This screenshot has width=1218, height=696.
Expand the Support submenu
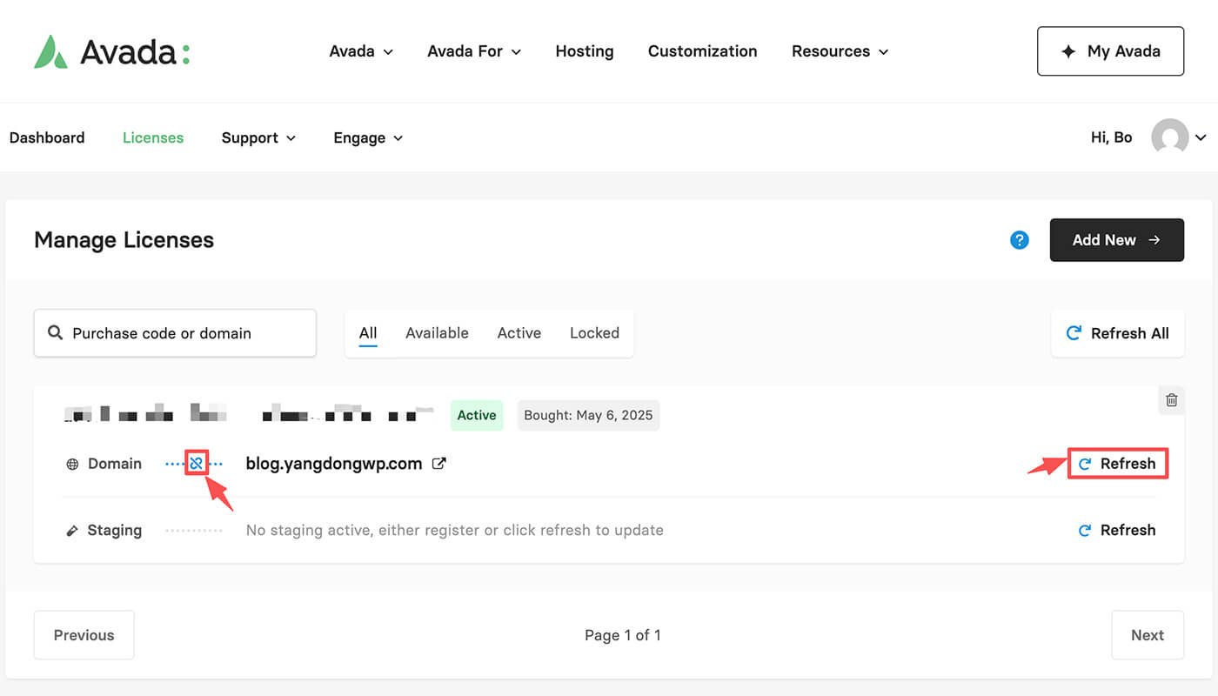258,137
